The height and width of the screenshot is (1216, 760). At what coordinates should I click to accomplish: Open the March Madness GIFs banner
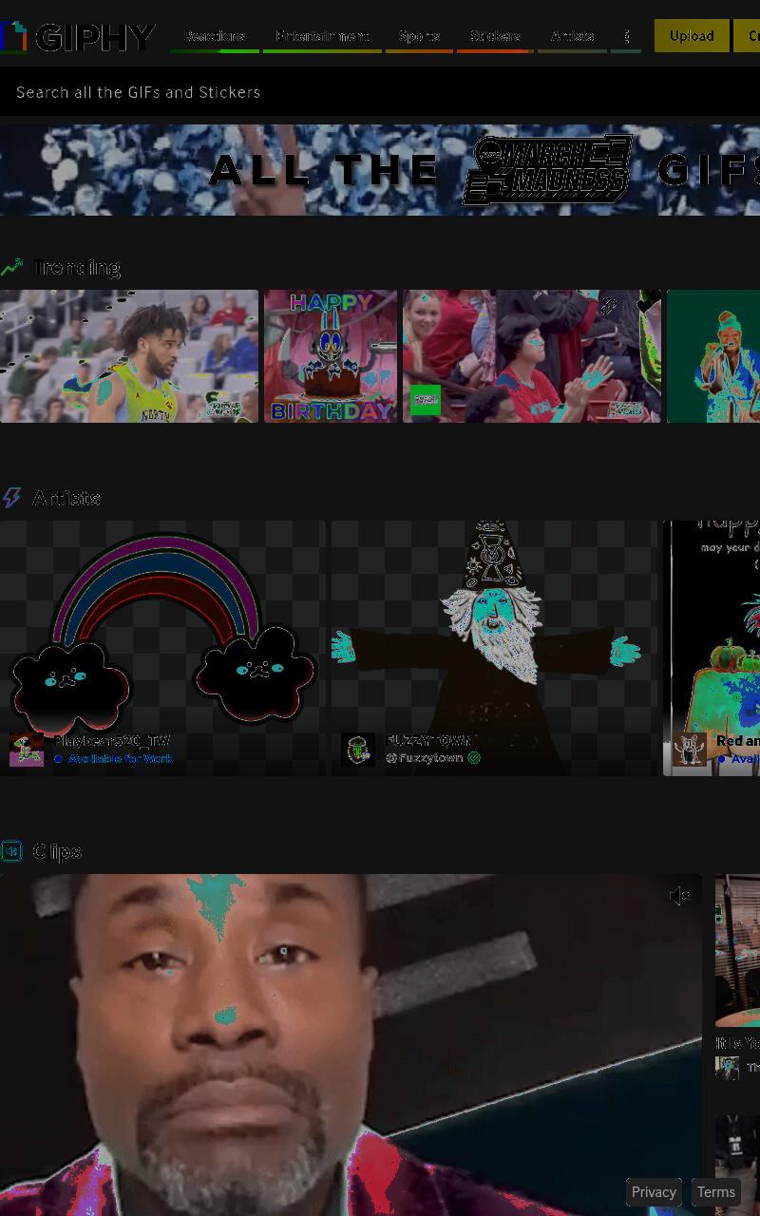(x=380, y=170)
